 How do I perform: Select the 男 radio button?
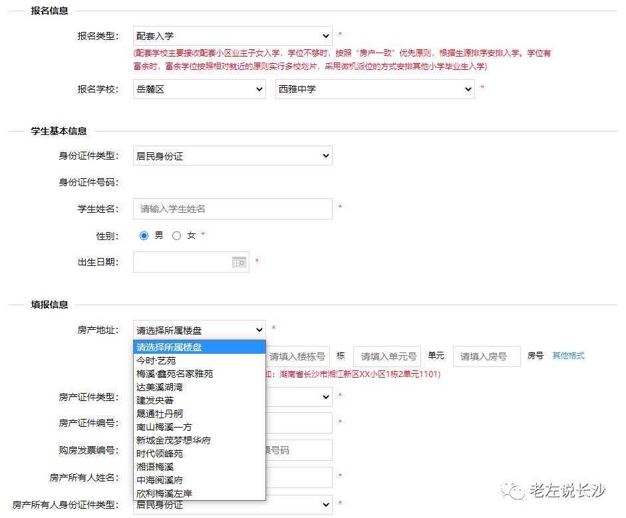144,235
